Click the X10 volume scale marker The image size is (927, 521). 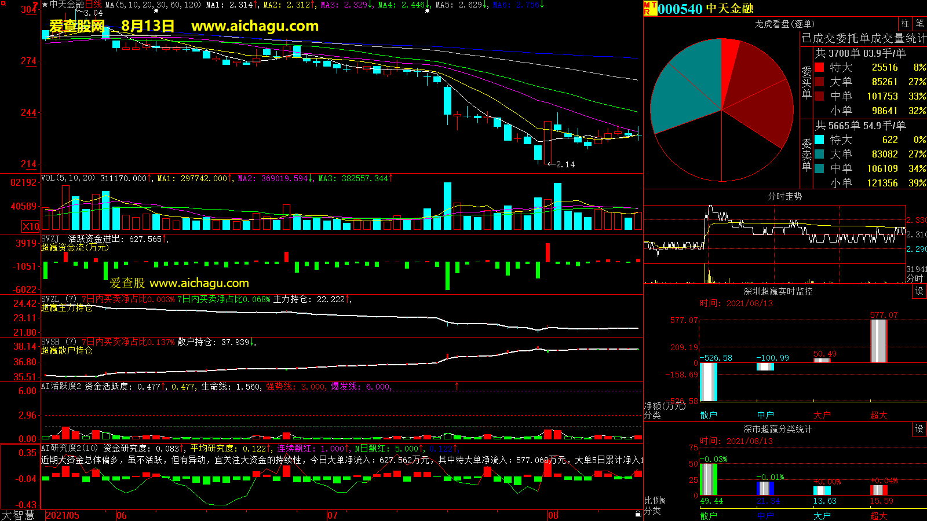point(31,226)
